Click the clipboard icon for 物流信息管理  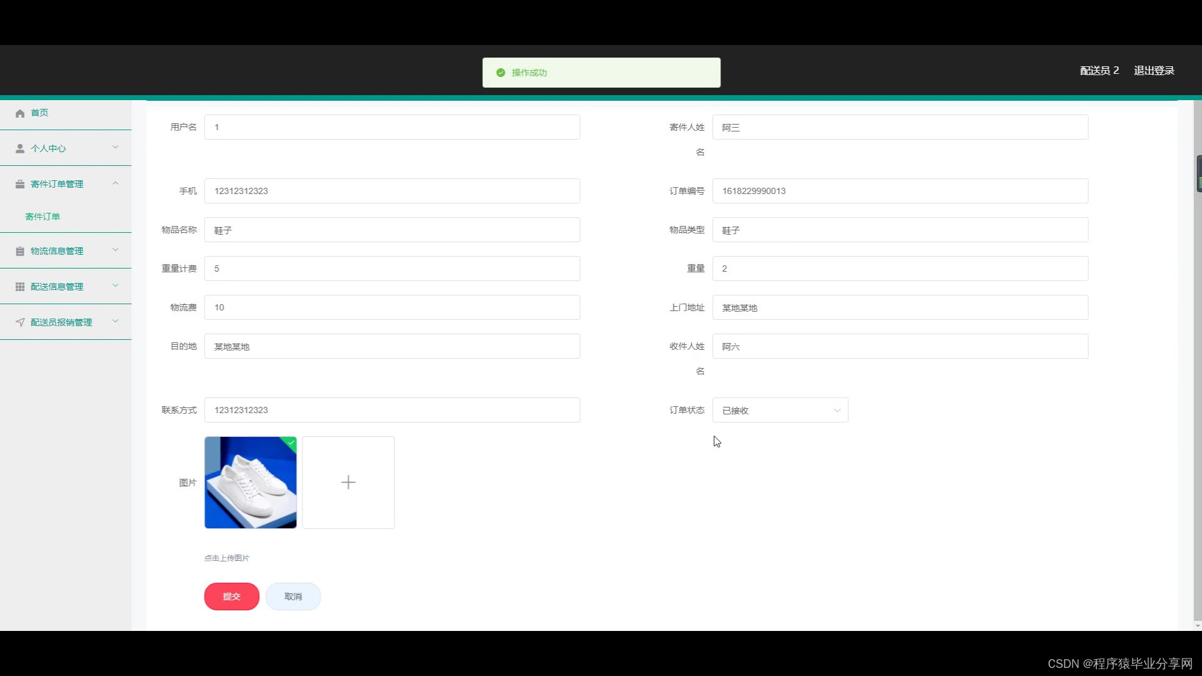click(x=20, y=251)
